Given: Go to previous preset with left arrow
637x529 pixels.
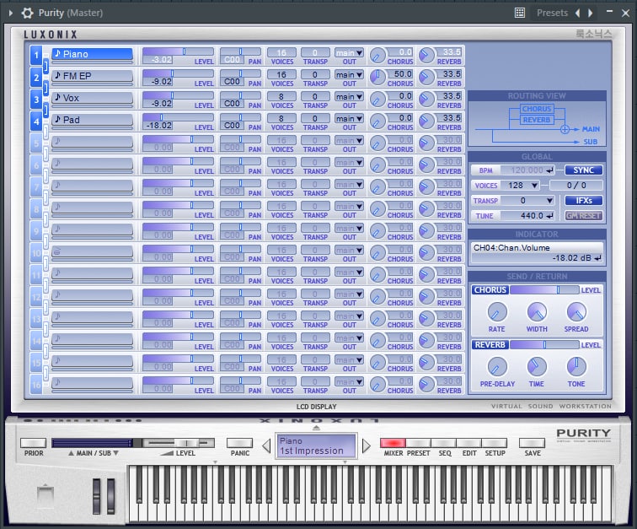Looking at the screenshot, I should point(577,13).
